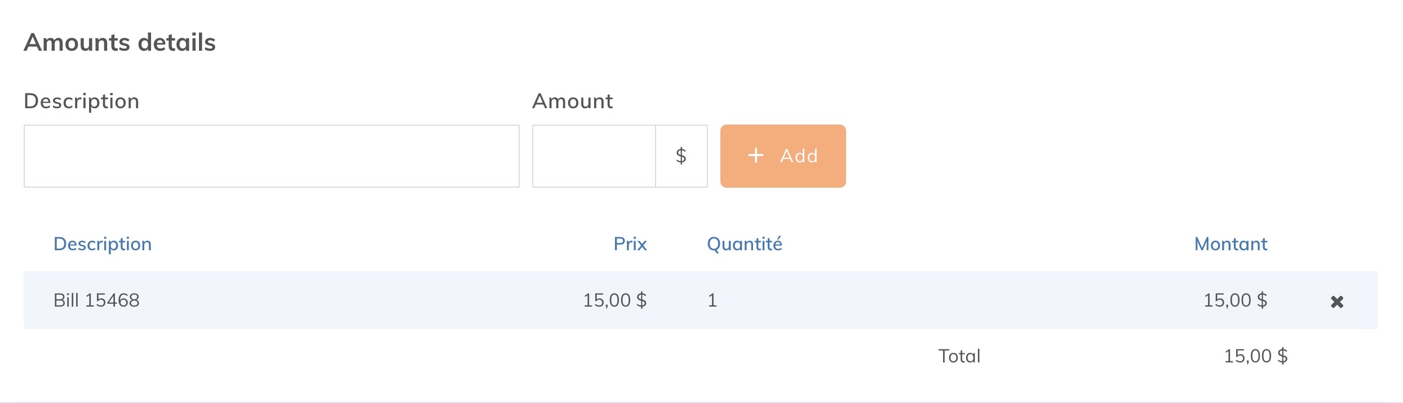Click the 15,00 $ total amount

pyautogui.click(x=1255, y=355)
